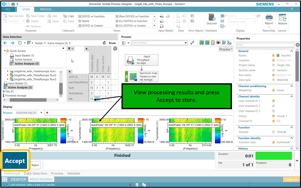This screenshot has height=188, width=301.
Task: Open the Add method dropdown
Action: (186, 43)
